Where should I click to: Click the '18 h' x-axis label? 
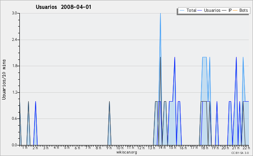click(x=204, y=148)
